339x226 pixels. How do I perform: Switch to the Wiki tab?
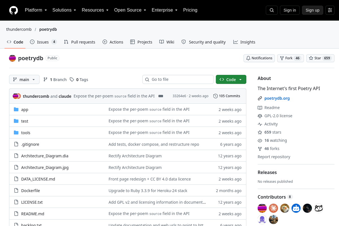167,42
